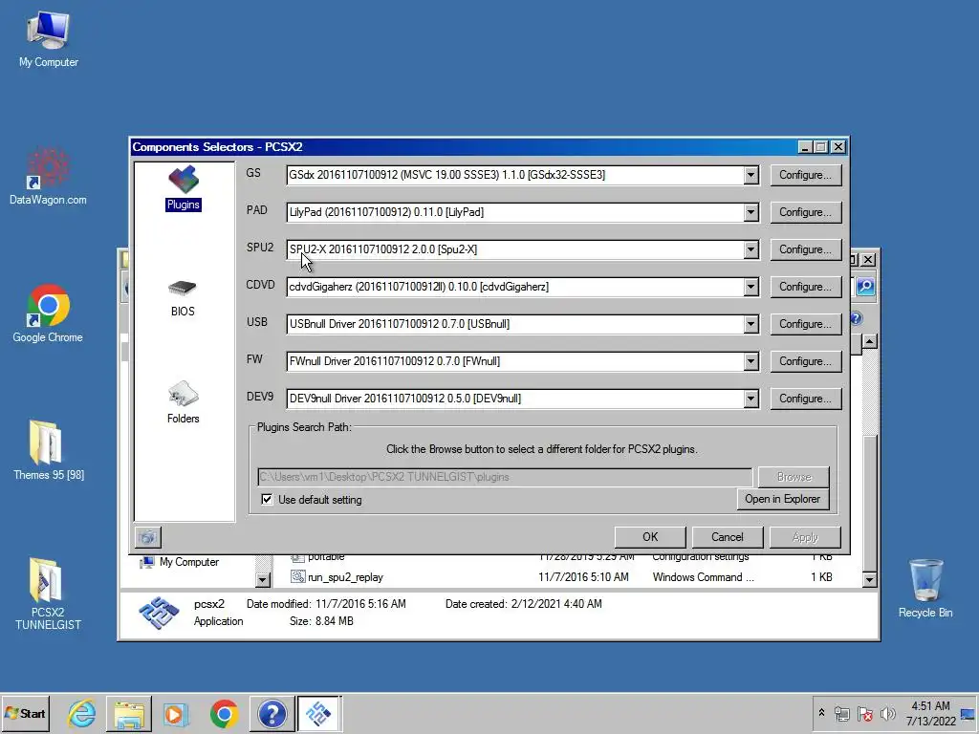Click Show Desktop button in tray

[x=968, y=713]
